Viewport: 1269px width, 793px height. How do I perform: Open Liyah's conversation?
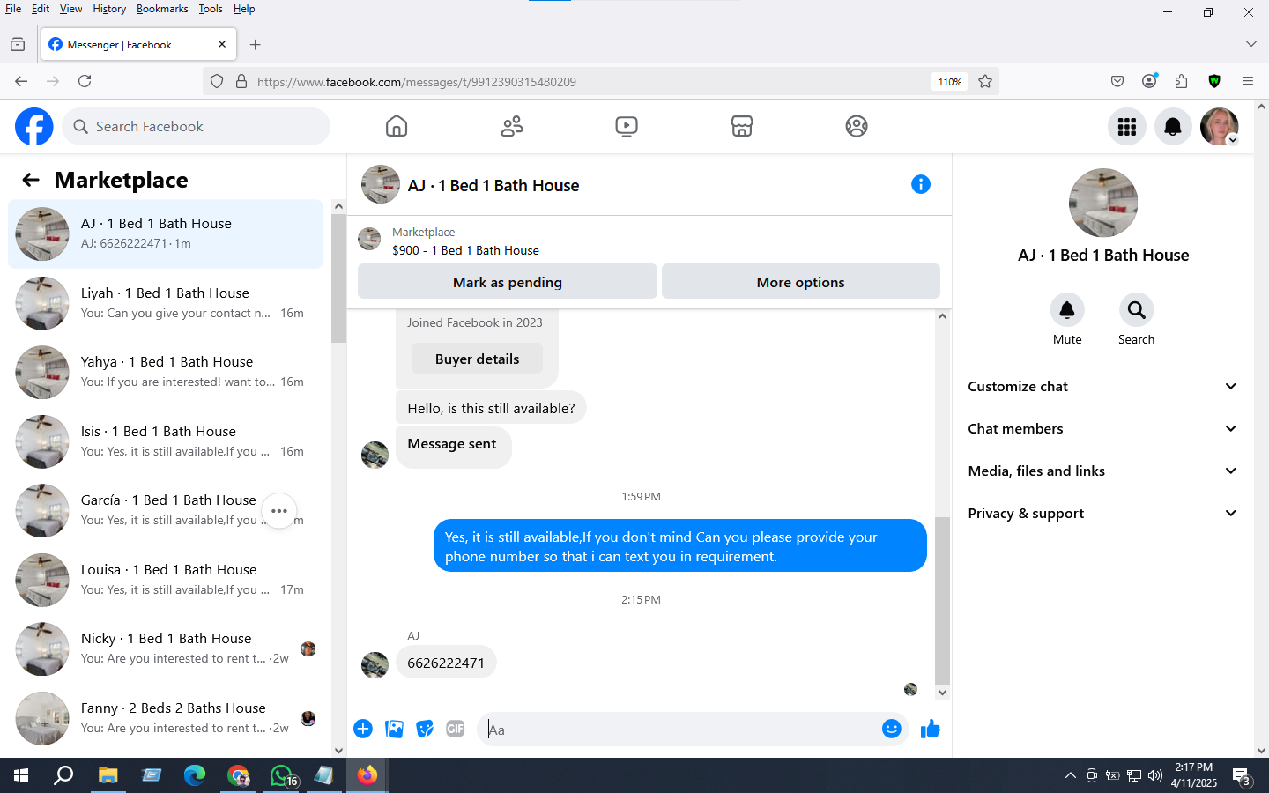point(166,303)
